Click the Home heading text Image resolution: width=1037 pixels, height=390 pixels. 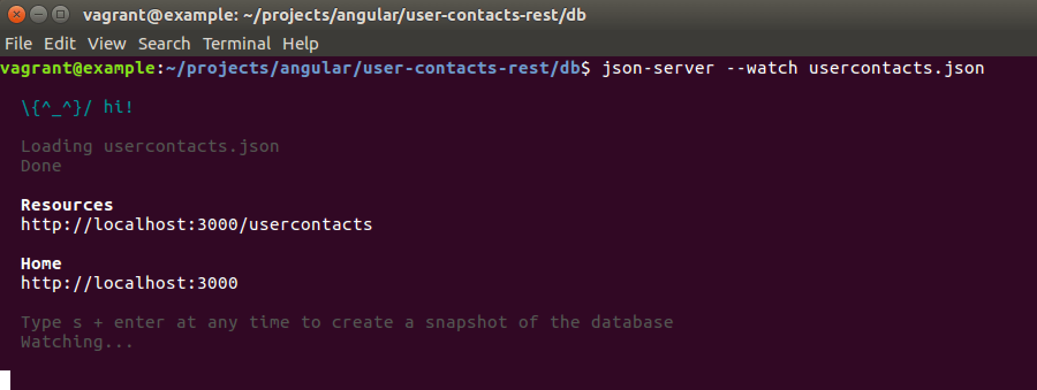tap(41, 263)
